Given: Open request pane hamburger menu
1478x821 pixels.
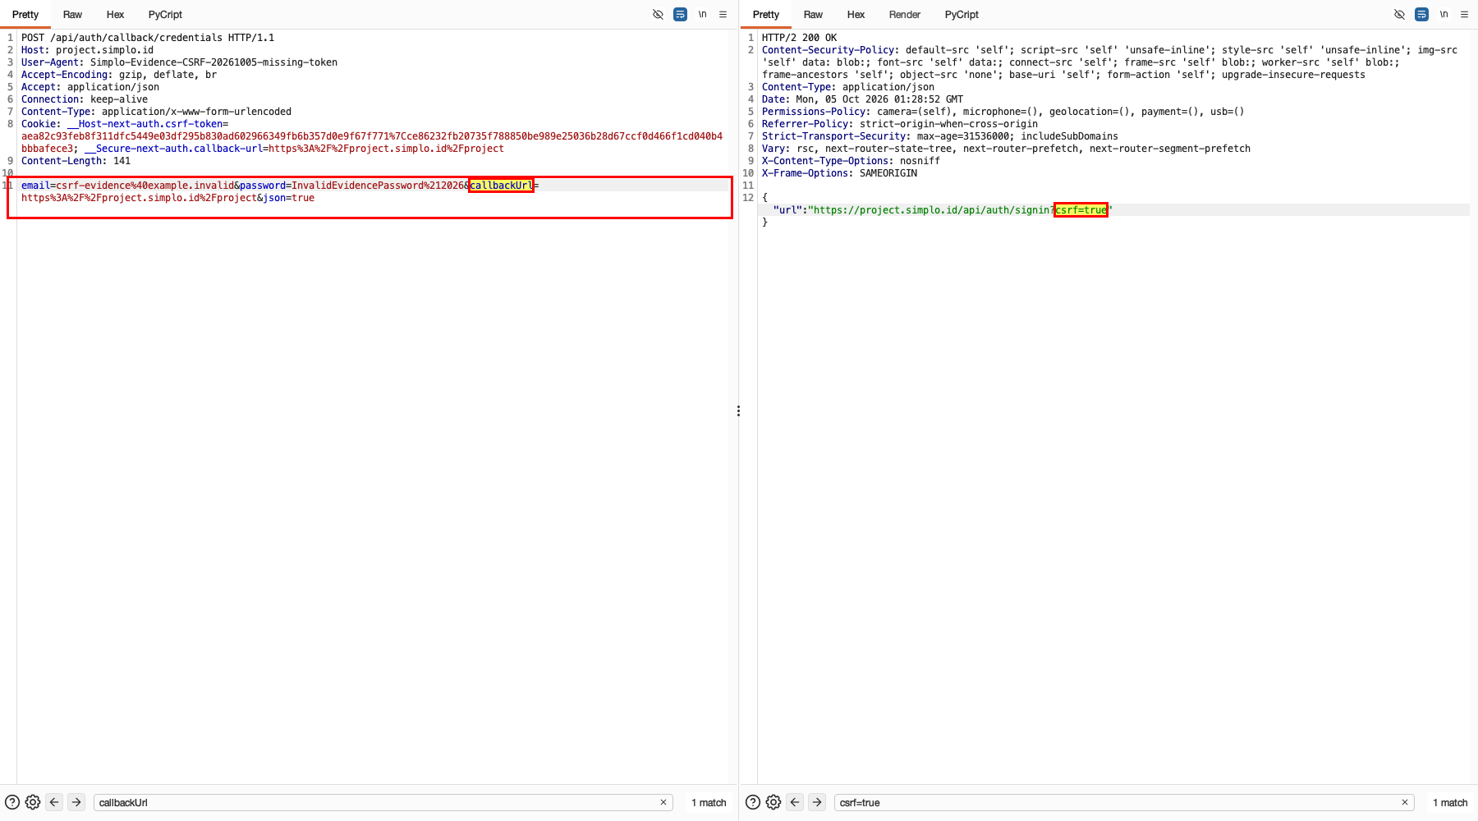Looking at the screenshot, I should [x=723, y=14].
